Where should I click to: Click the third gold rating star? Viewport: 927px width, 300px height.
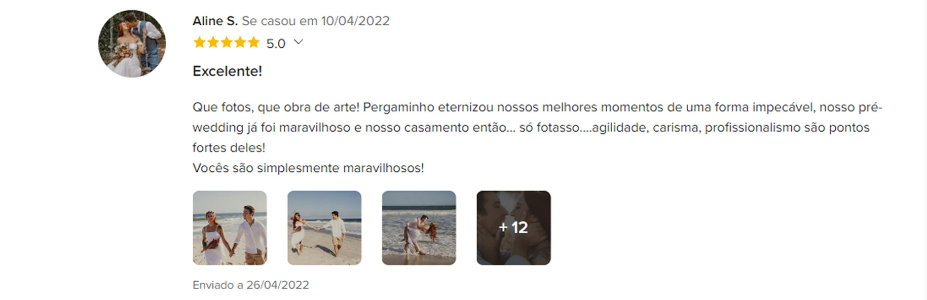[227, 43]
